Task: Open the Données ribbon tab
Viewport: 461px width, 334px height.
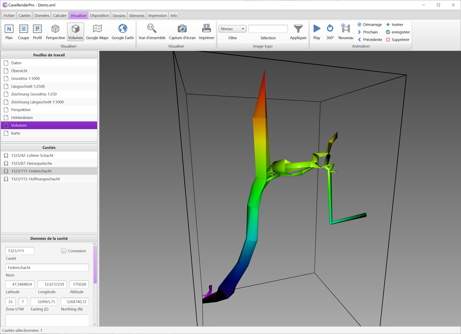Action: pos(42,15)
